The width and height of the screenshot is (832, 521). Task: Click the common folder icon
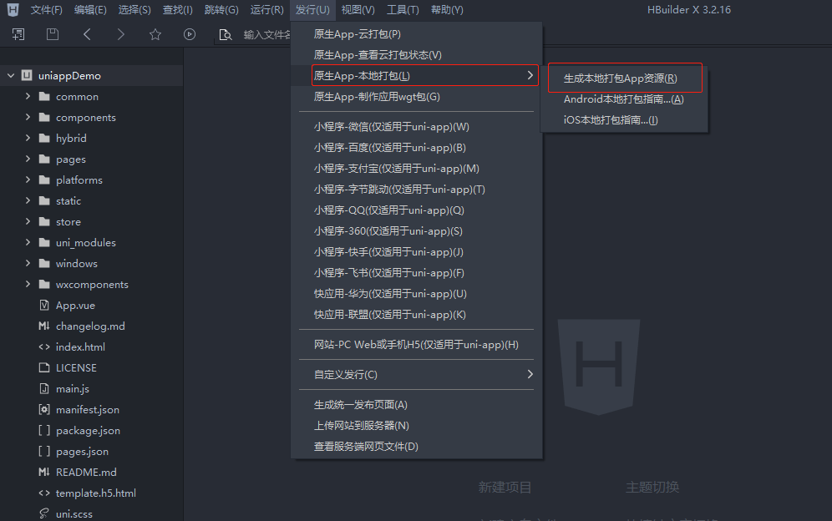tap(44, 97)
